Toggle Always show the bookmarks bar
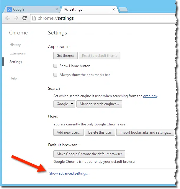Viewport: 180px width, 189px height. [x=55, y=75]
